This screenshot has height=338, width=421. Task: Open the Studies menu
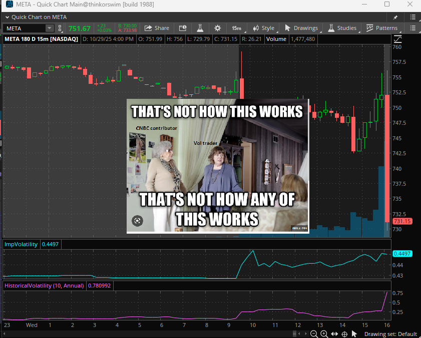(x=342, y=28)
